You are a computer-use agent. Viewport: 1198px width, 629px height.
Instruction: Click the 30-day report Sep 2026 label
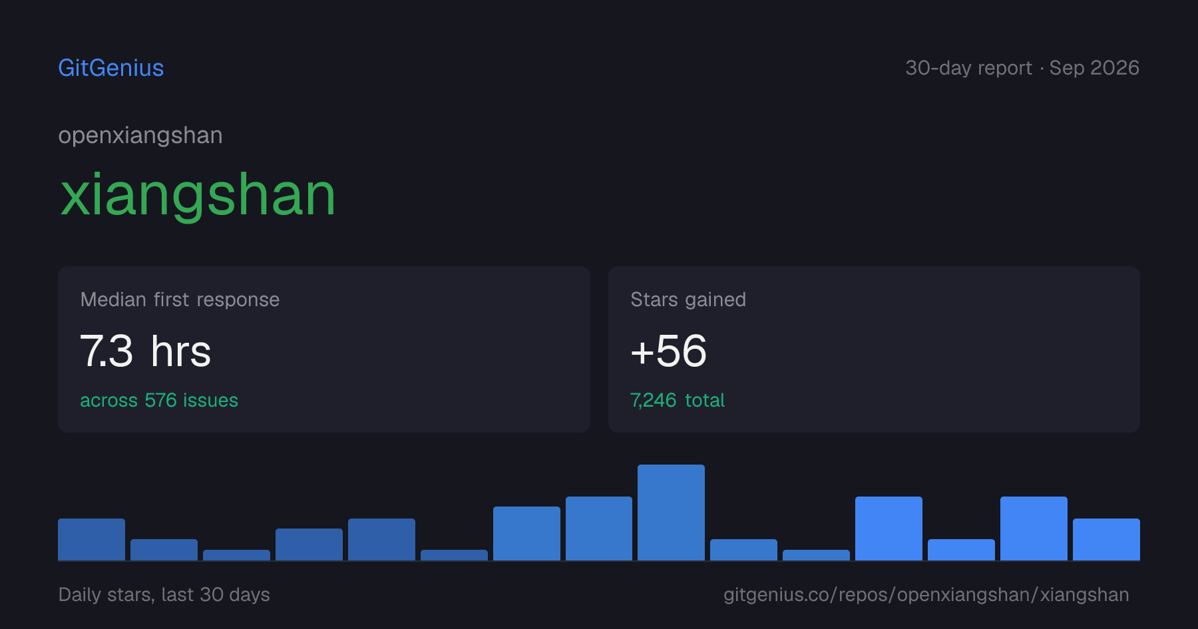(1022, 68)
